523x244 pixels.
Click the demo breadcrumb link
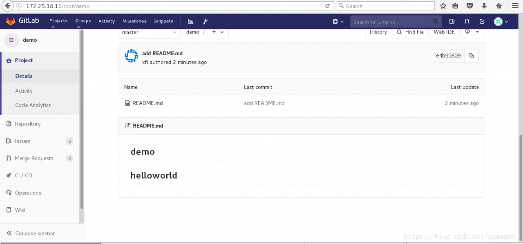[193, 32]
